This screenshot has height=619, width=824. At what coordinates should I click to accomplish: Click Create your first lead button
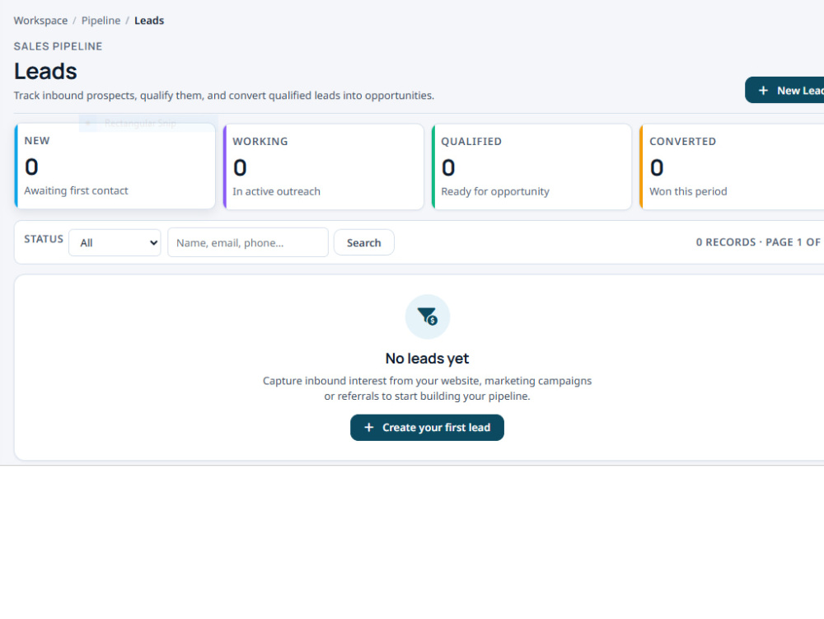[427, 428]
